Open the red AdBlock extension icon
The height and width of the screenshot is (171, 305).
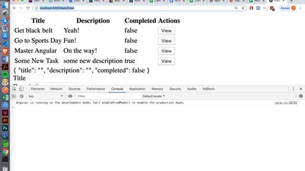[x=251, y=8]
